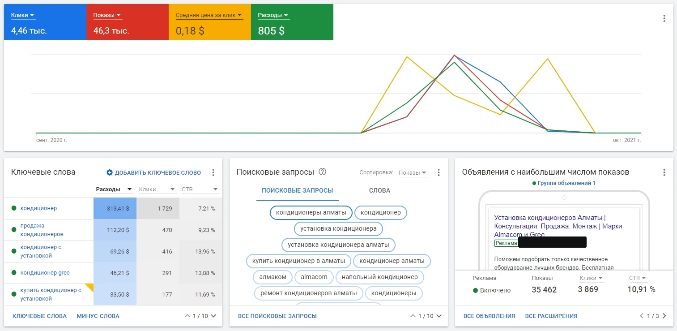Viewport: 677px width, 331px height.
Task: Click ДОБАВИТЬ КЛЮЧЕВОЕ СЛОВО button
Action: (154, 172)
